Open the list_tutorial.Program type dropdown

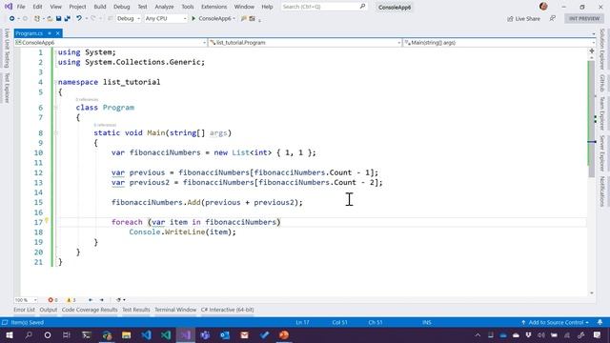(x=305, y=42)
